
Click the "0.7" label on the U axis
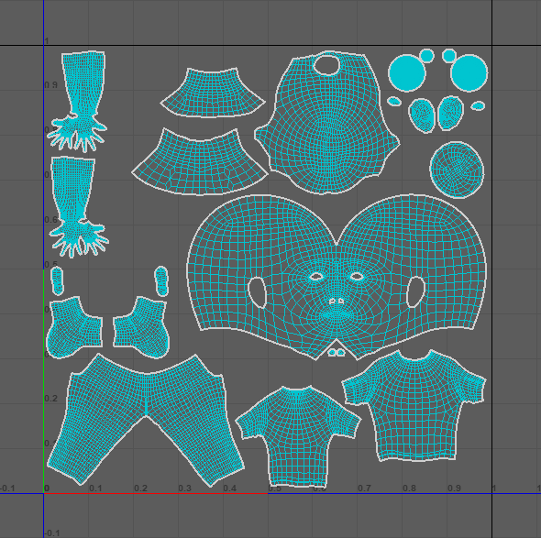(x=364, y=489)
